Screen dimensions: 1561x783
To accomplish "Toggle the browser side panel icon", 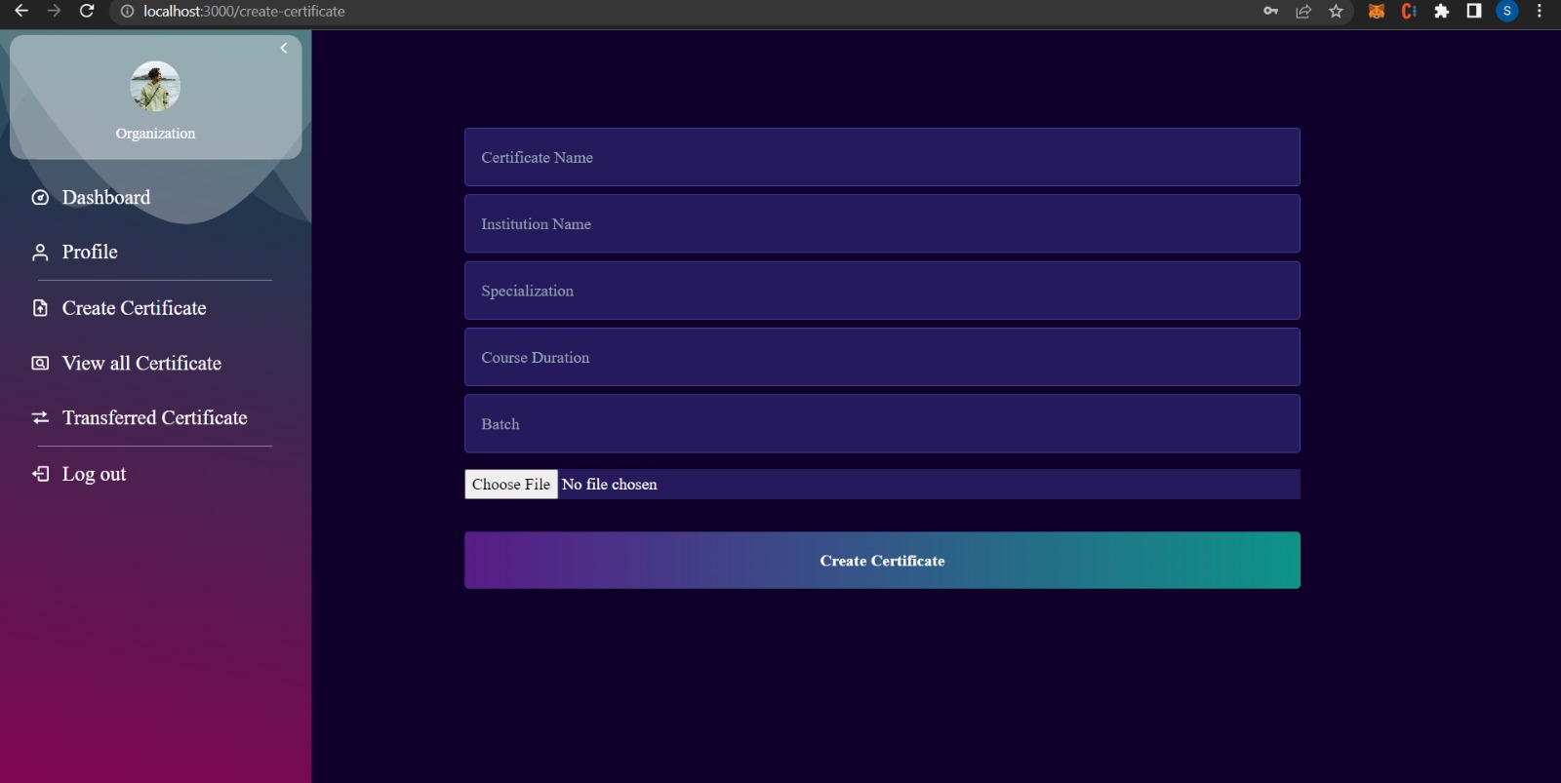I will coord(1474,12).
